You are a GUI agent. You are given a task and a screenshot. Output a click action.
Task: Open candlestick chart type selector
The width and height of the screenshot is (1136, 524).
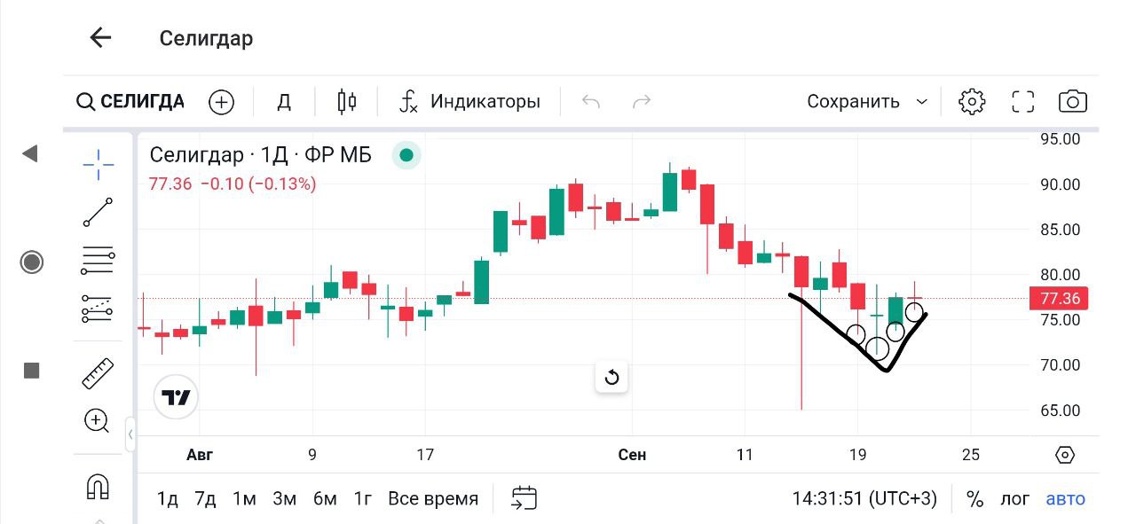pos(347,102)
